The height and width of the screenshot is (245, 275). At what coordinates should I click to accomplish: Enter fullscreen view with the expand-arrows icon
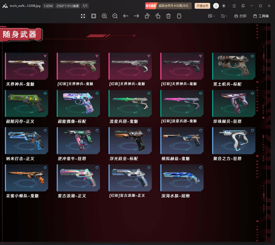[x=83, y=16]
